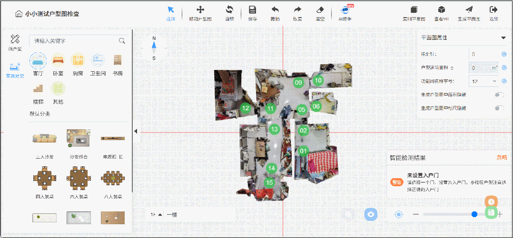The image size is (513, 238).
Task: Collapse the 平面图属性 panel
Action: pyautogui.click(x=503, y=38)
